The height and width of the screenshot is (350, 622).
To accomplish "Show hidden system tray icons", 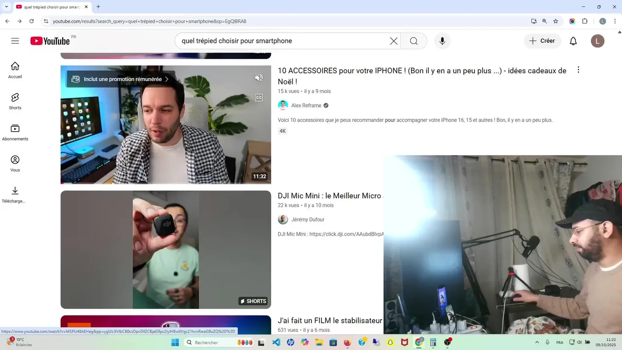I will point(537,342).
